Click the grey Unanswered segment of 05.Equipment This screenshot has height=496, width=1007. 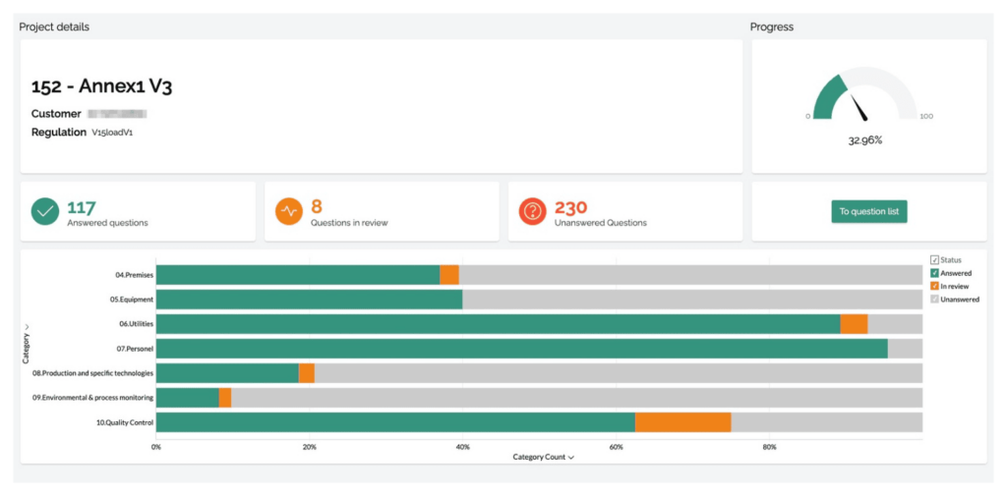[692, 299]
